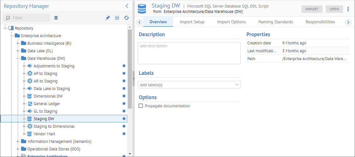355x157 pixels.
Task: Switch to the Naming Standards tab
Action: click(x=275, y=22)
